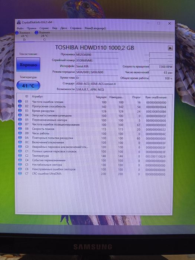Viewport: 195px width, 260px height.
Task: Select row Температура in attribute list
Action: [94, 156]
